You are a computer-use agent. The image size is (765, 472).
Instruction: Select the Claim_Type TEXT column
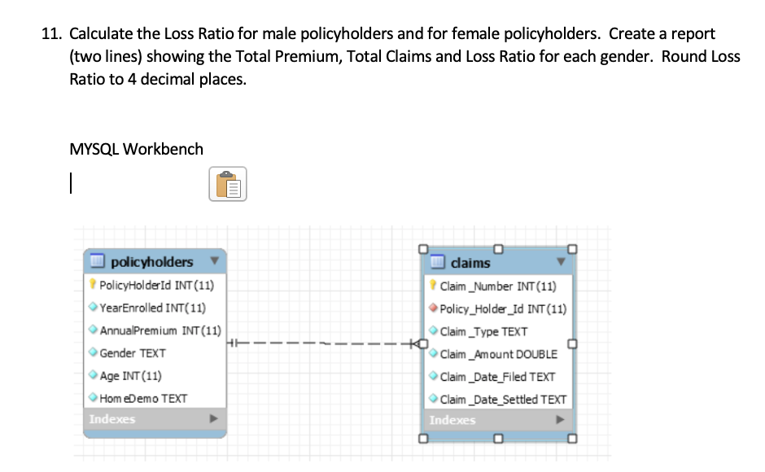coord(483,331)
